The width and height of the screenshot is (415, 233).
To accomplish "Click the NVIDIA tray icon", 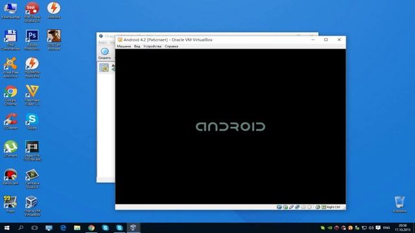I will [329, 228].
